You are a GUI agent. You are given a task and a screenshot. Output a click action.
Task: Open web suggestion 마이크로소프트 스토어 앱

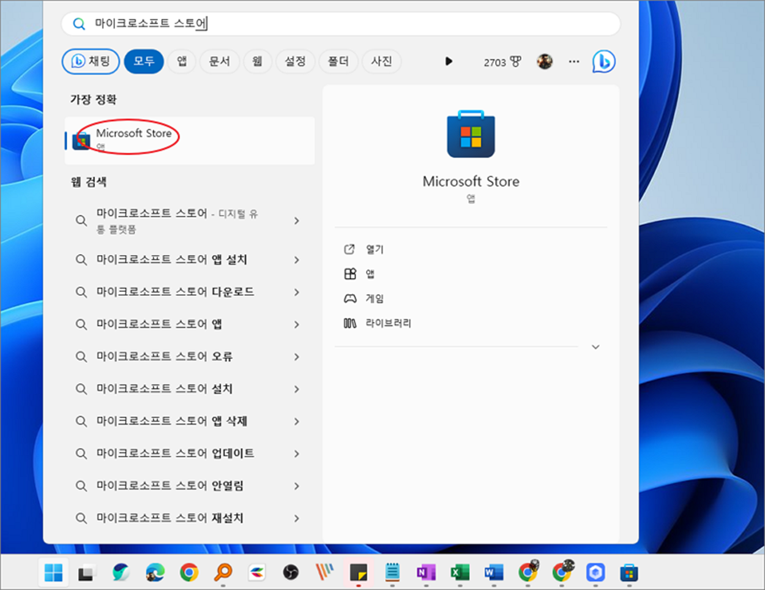coord(188,324)
